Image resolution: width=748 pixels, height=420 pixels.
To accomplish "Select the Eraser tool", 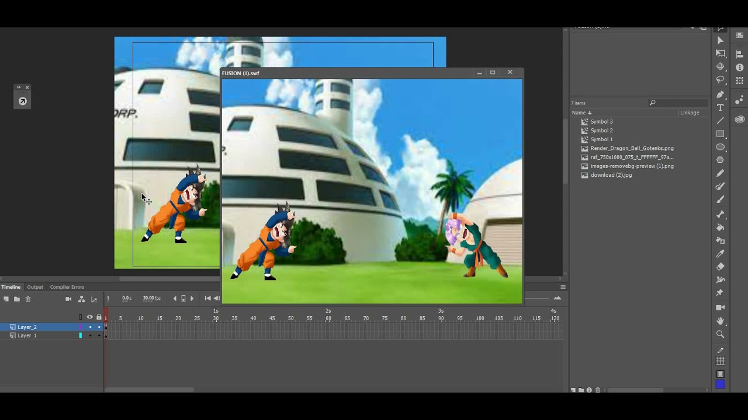I will [721, 267].
